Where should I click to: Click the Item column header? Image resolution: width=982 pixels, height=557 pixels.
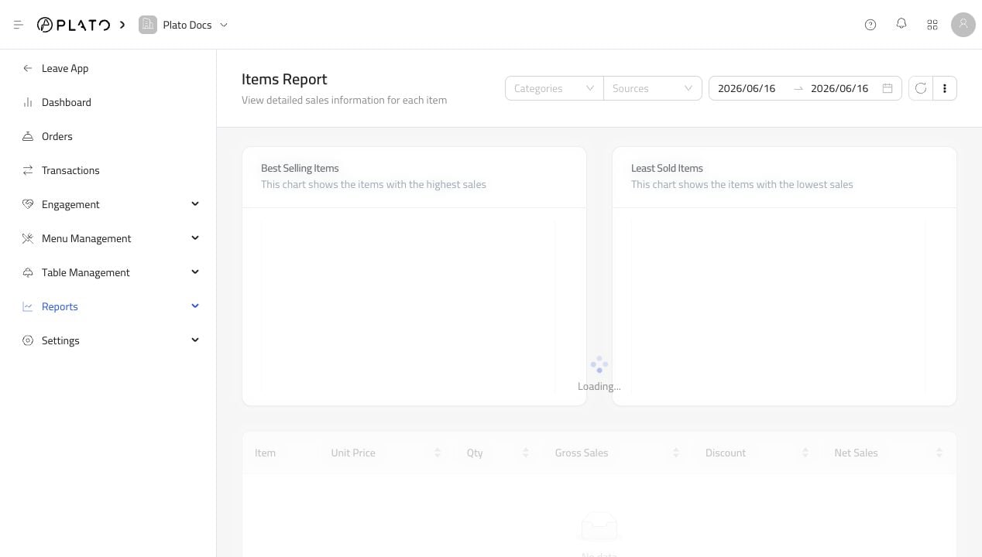(265, 453)
